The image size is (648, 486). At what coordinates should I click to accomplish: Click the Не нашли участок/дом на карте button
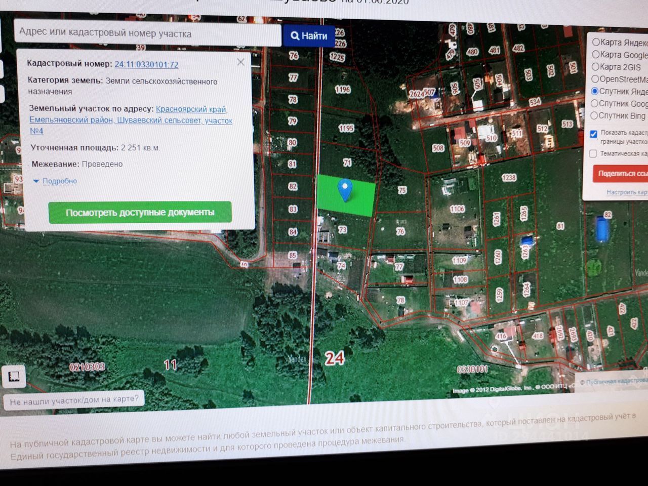click(74, 400)
